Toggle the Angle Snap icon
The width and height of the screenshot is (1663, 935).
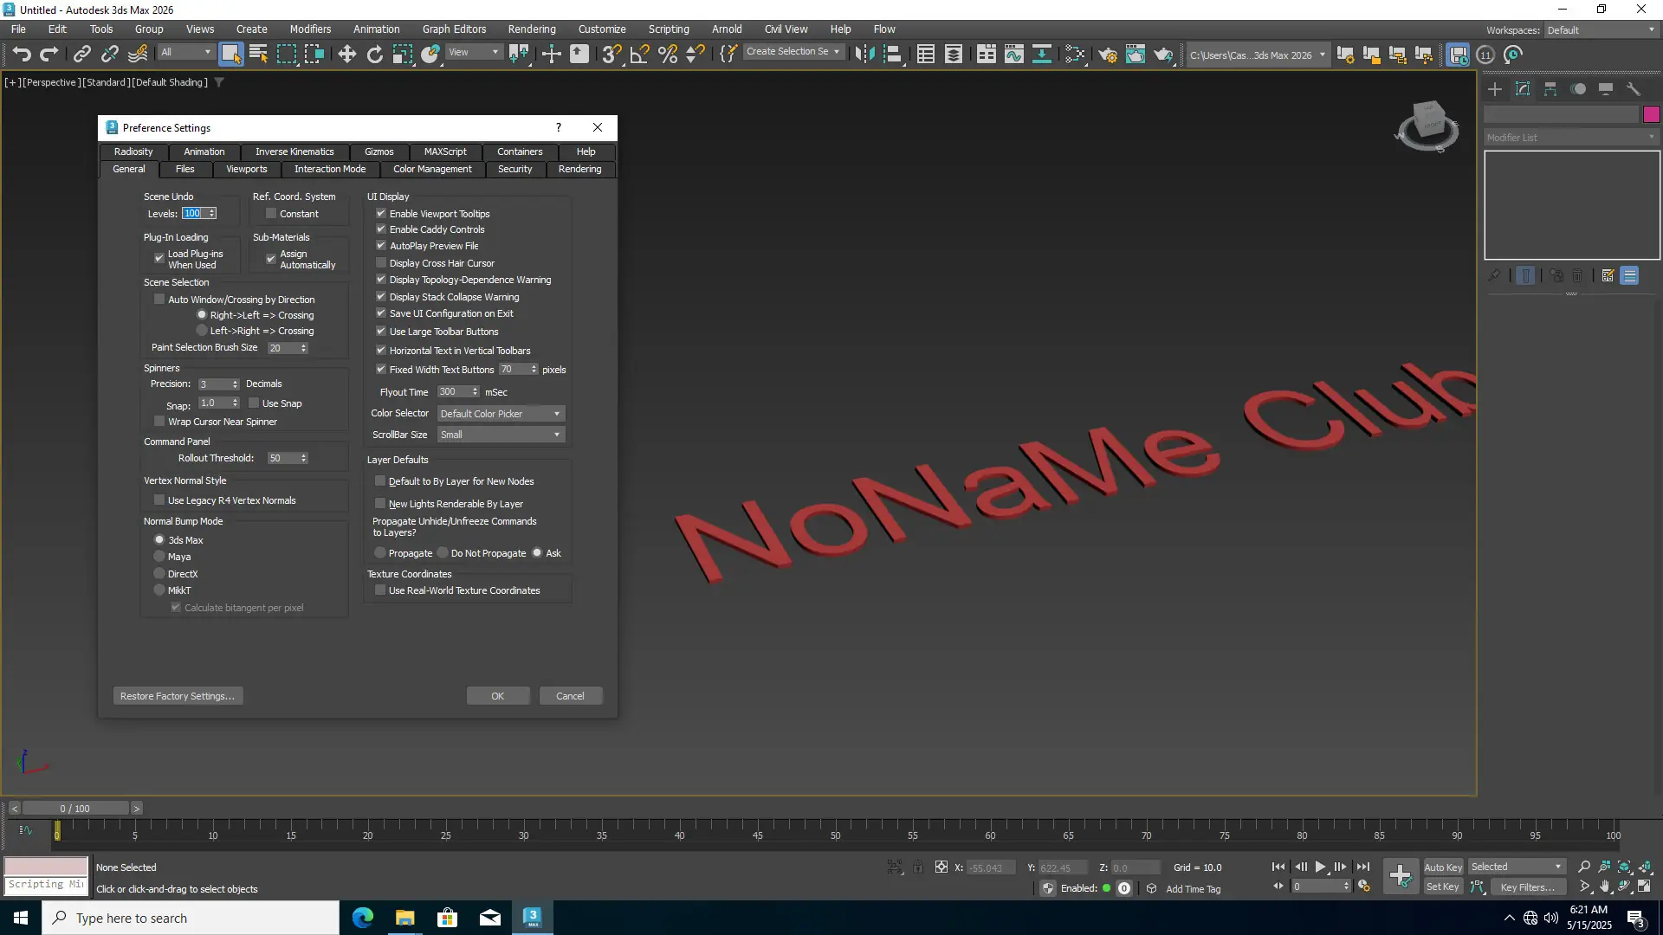click(639, 55)
